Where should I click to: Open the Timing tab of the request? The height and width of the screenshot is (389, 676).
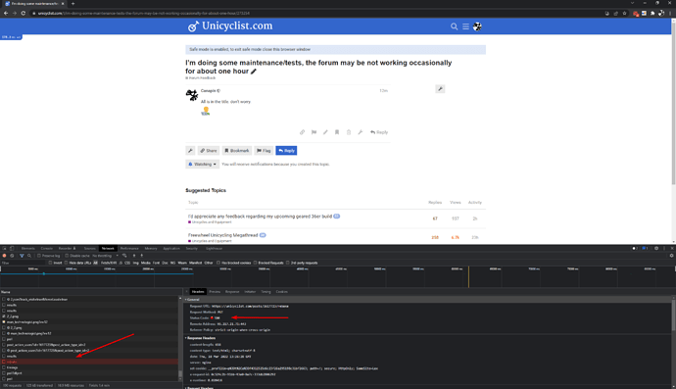[x=266, y=292]
